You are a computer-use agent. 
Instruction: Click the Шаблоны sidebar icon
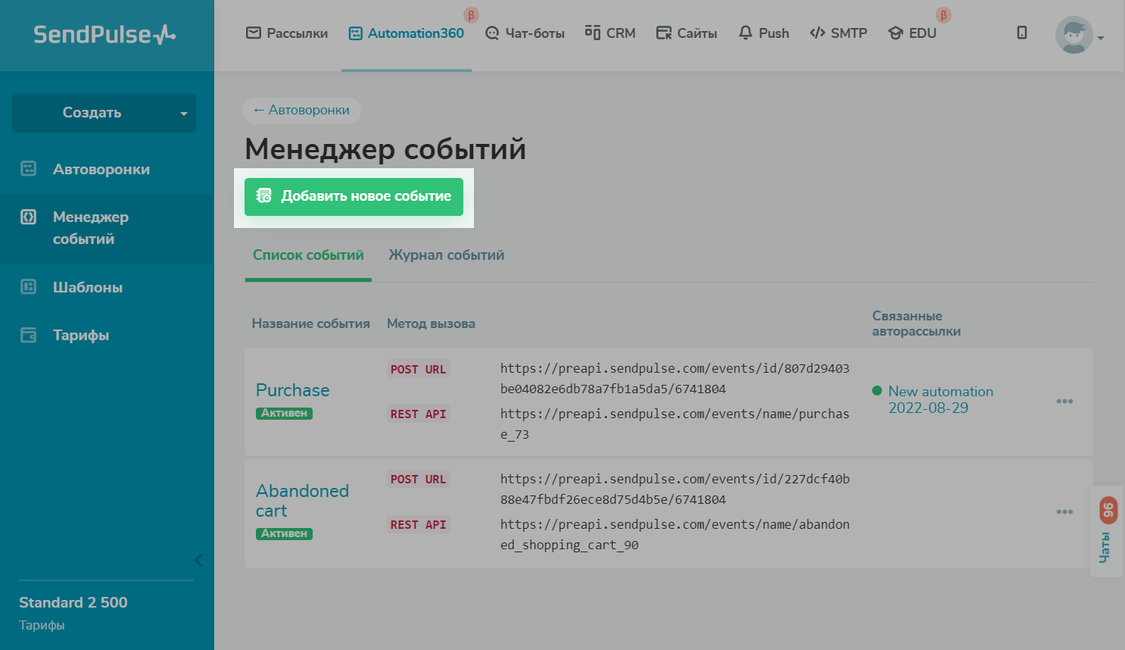[28, 286]
